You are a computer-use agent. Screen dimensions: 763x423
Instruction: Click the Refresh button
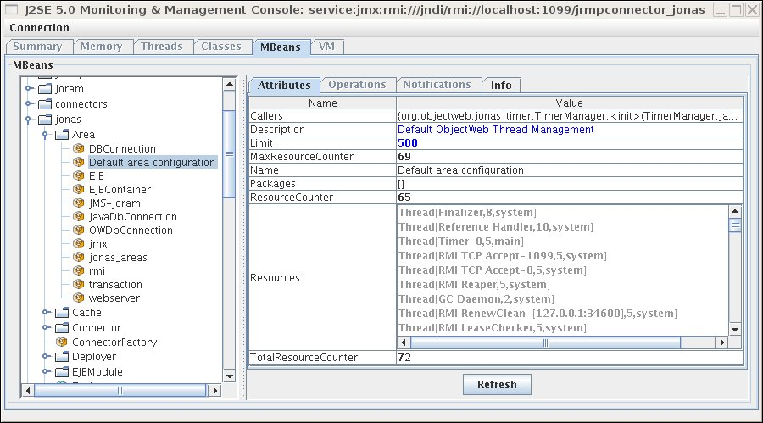pyautogui.click(x=497, y=385)
